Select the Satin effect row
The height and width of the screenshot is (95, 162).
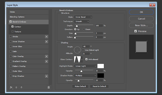(x=28, y=51)
